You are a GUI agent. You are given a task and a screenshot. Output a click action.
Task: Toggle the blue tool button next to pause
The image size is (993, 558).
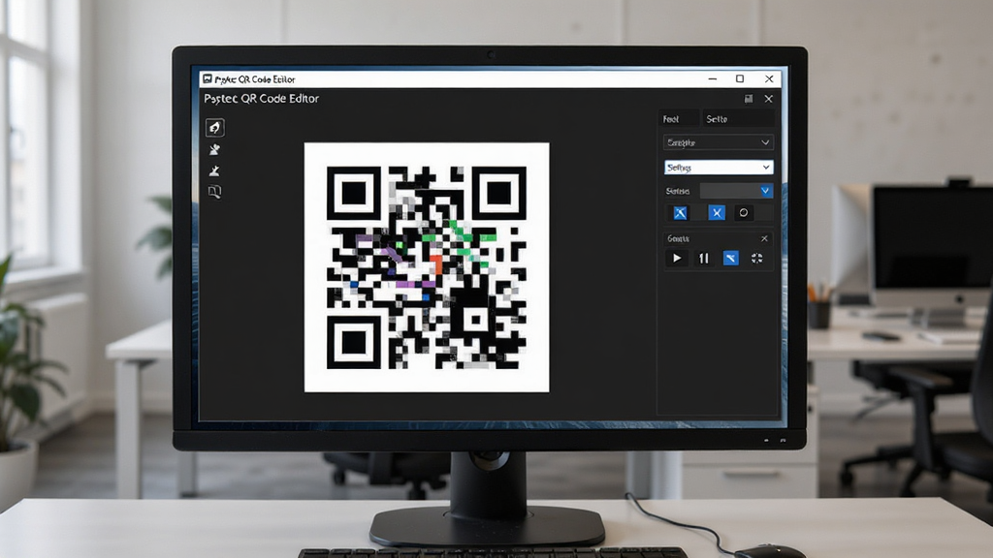[731, 258]
